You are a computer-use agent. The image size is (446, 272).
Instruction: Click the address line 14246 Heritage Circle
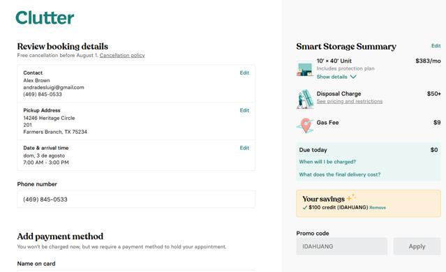[x=49, y=118]
